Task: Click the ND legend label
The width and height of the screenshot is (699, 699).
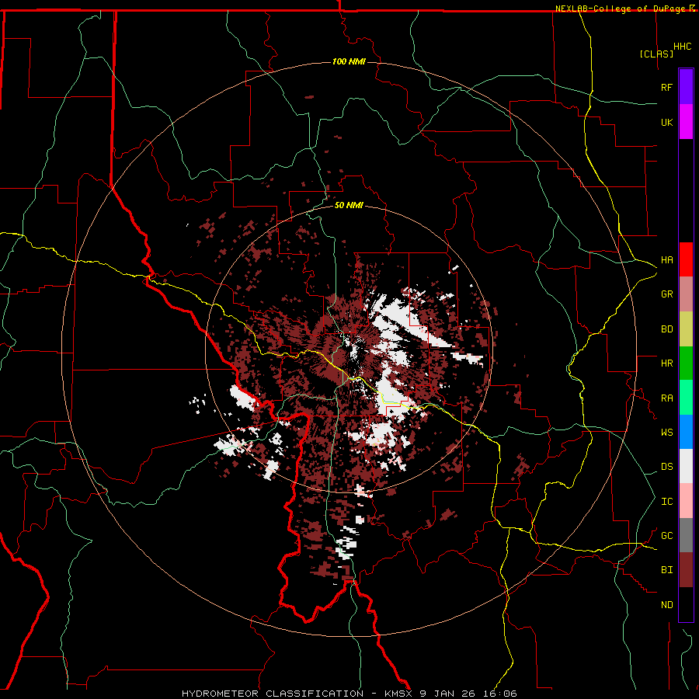Action: click(x=666, y=605)
